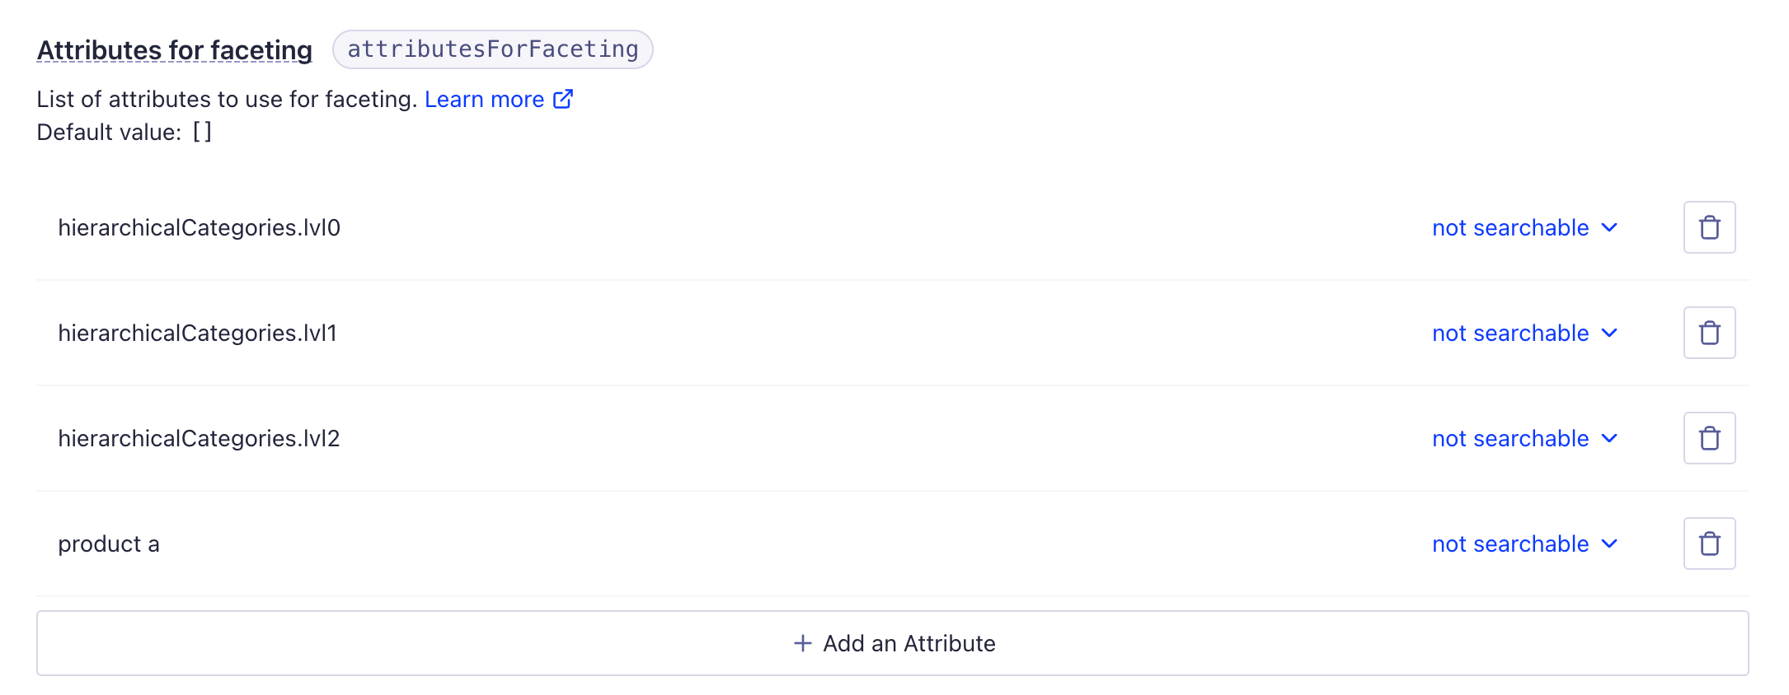Open the Learn more external link icon
Image resolution: width=1789 pixels, height=695 pixels.
point(563,98)
